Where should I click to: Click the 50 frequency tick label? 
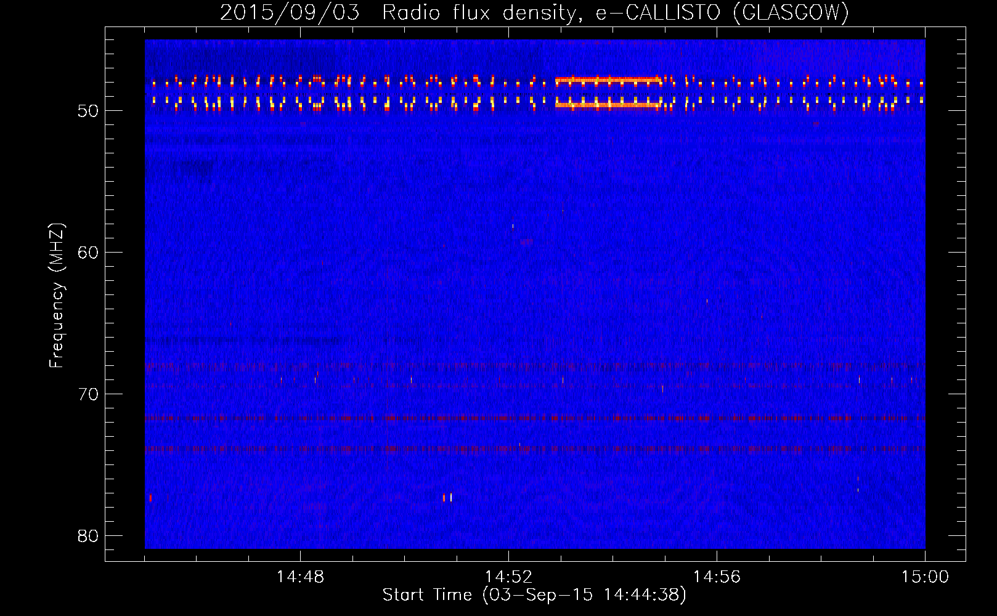point(88,111)
